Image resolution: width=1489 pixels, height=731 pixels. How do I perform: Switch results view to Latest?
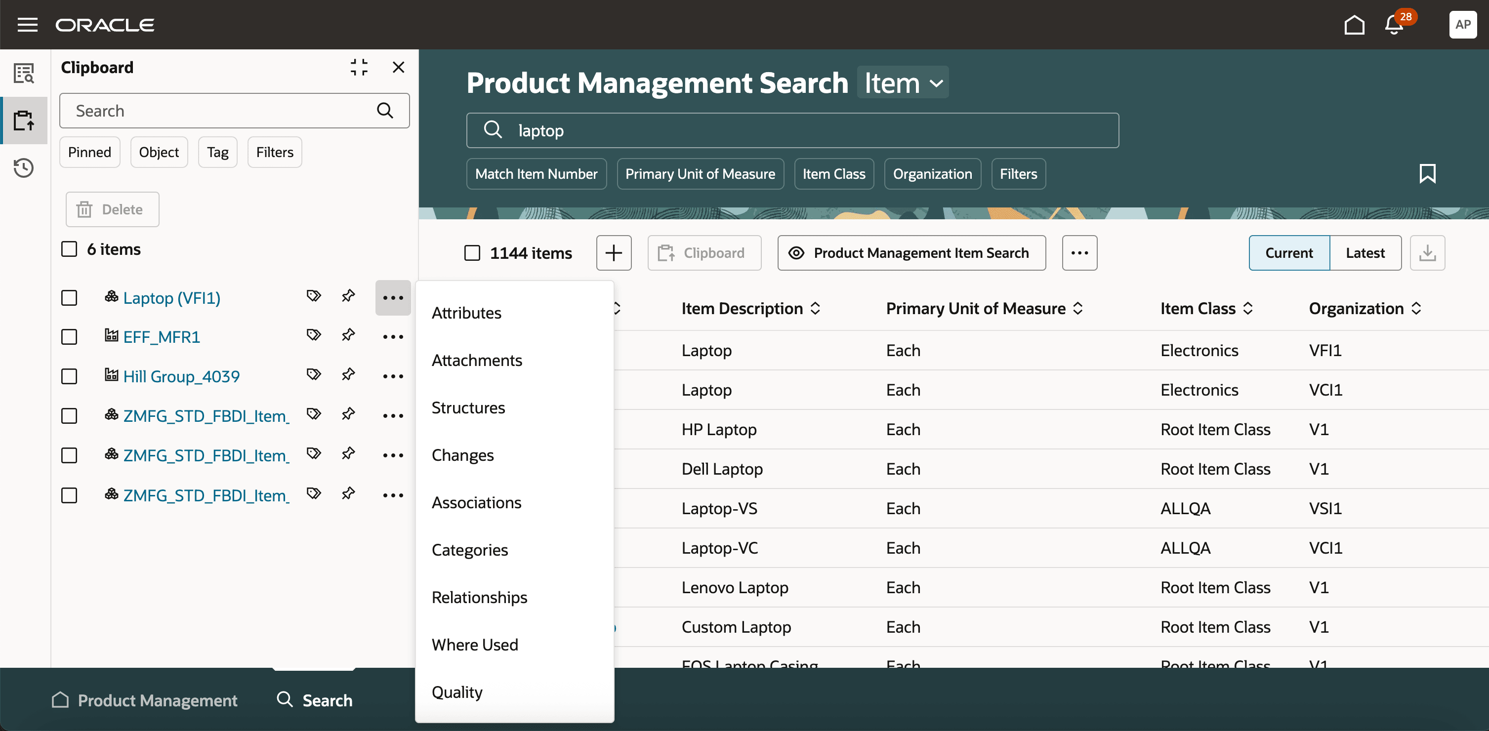(1365, 252)
